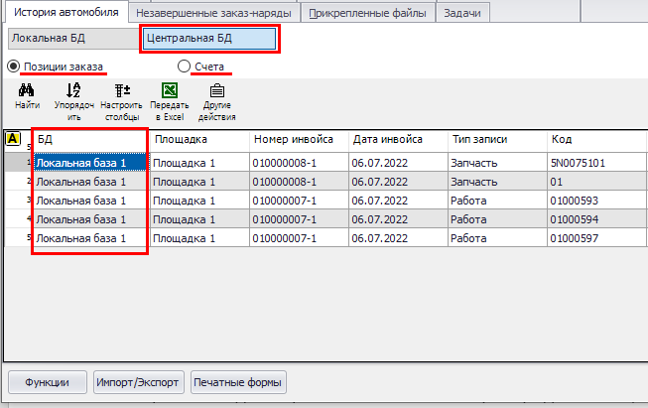Open Настроить столбцы column settings

click(x=123, y=90)
